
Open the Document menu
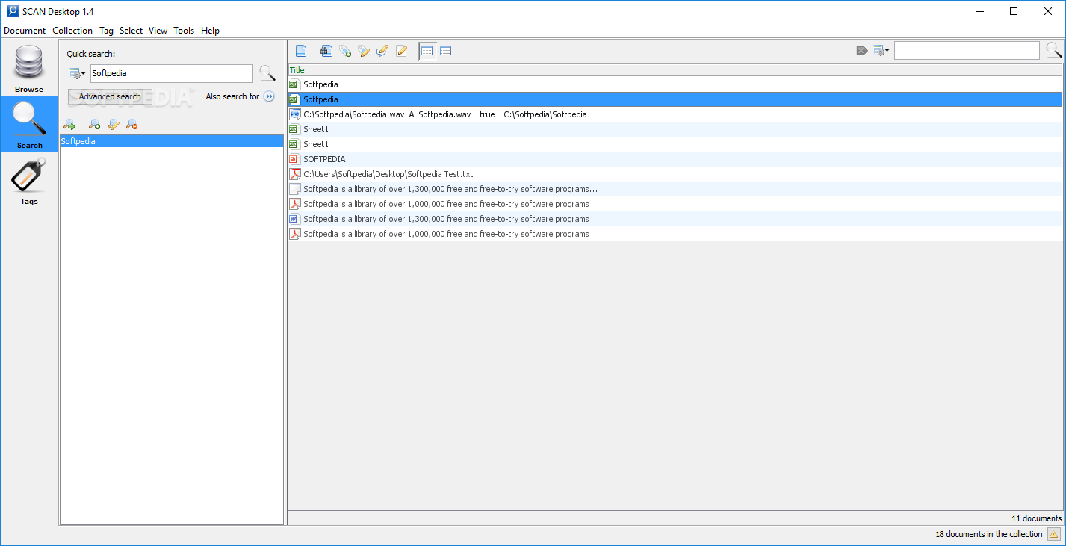pos(25,31)
